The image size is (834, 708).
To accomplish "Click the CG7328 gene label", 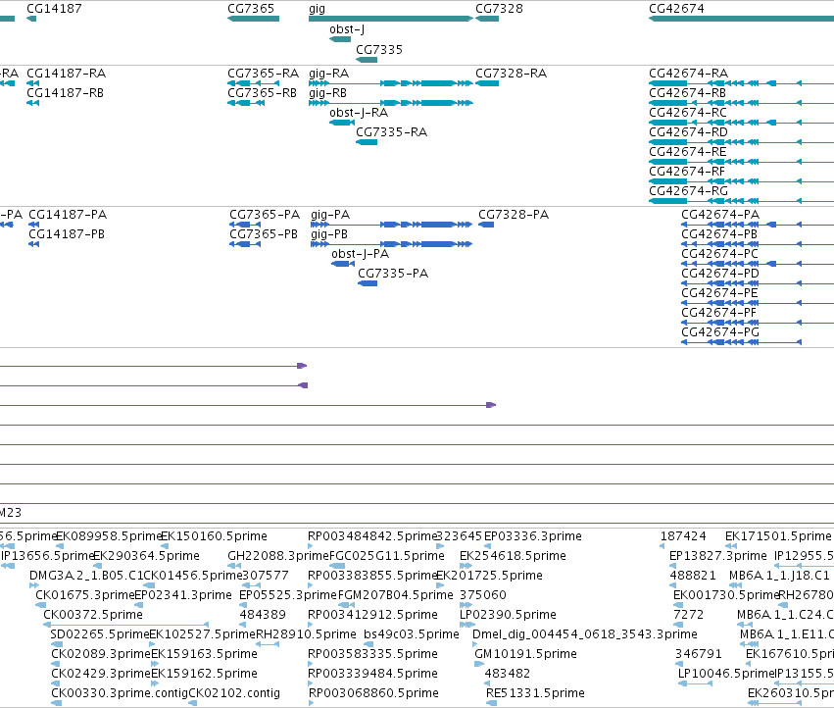I will point(499,9).
